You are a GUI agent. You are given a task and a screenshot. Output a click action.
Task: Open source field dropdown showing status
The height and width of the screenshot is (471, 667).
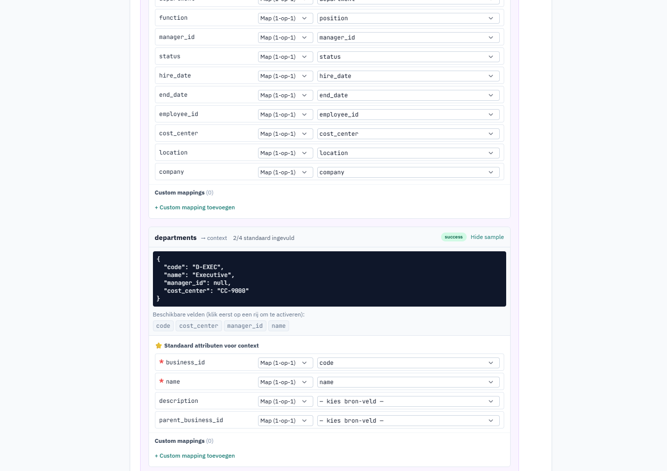click(408, 57)
